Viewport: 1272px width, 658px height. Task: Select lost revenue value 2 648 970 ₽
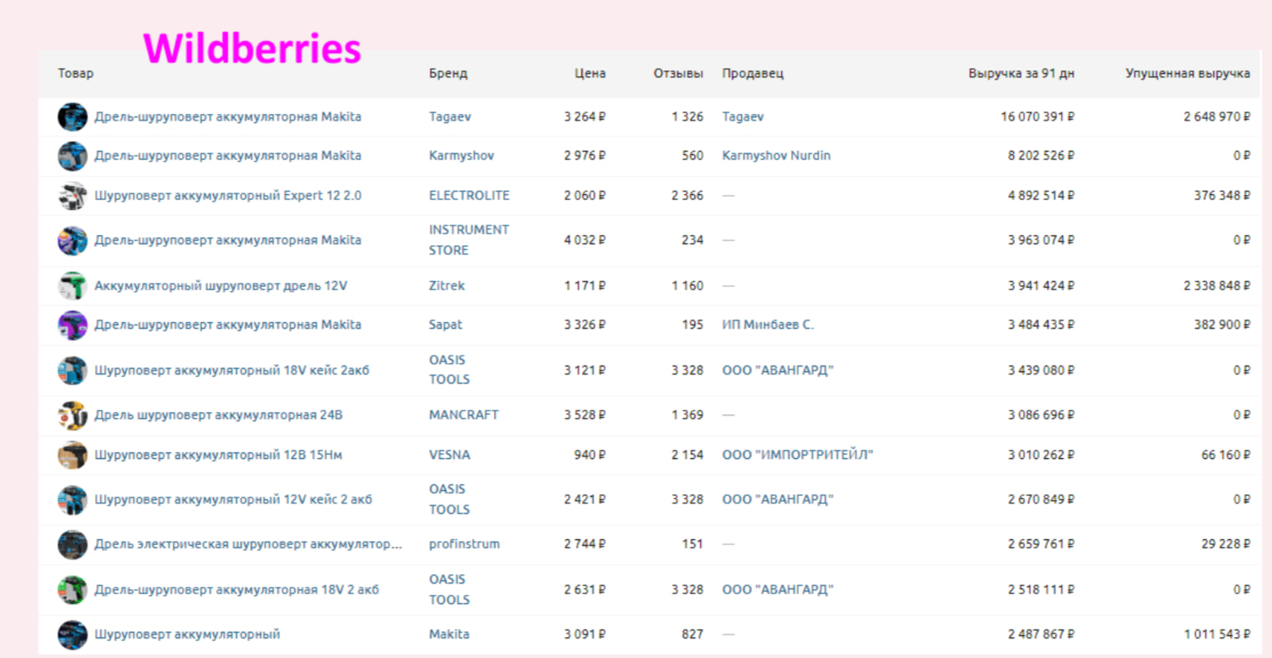click(x=1216, y=116)
